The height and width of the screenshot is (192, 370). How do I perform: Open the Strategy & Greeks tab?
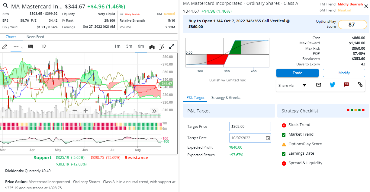point(226,98)
